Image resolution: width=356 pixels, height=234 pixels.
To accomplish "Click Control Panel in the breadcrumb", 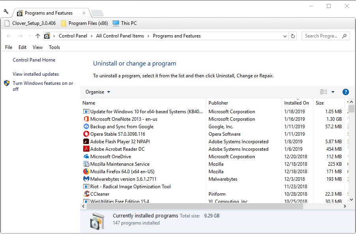I will click(73, 36).
